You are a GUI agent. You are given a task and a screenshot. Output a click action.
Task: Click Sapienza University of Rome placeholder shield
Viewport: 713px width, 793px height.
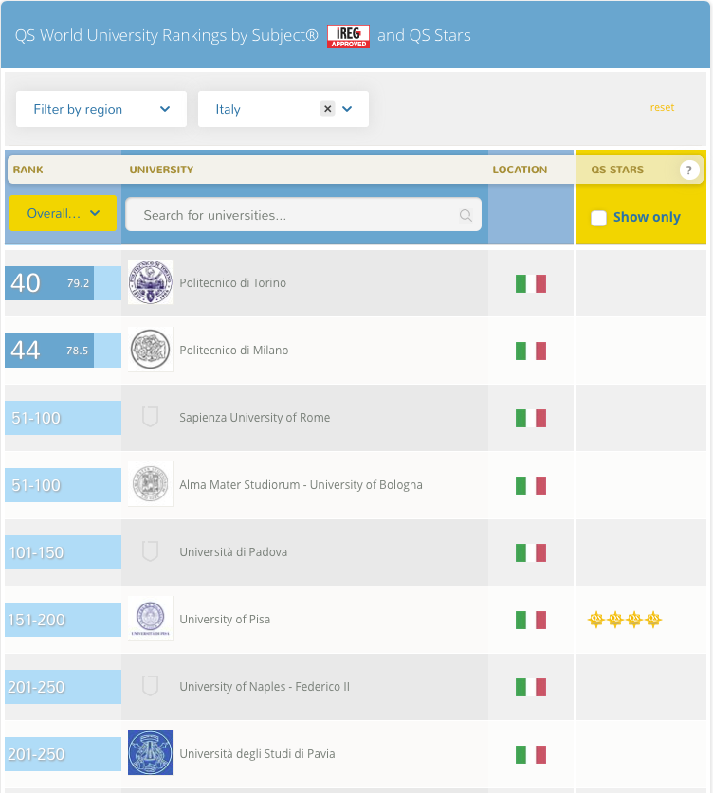click(151, 417)
